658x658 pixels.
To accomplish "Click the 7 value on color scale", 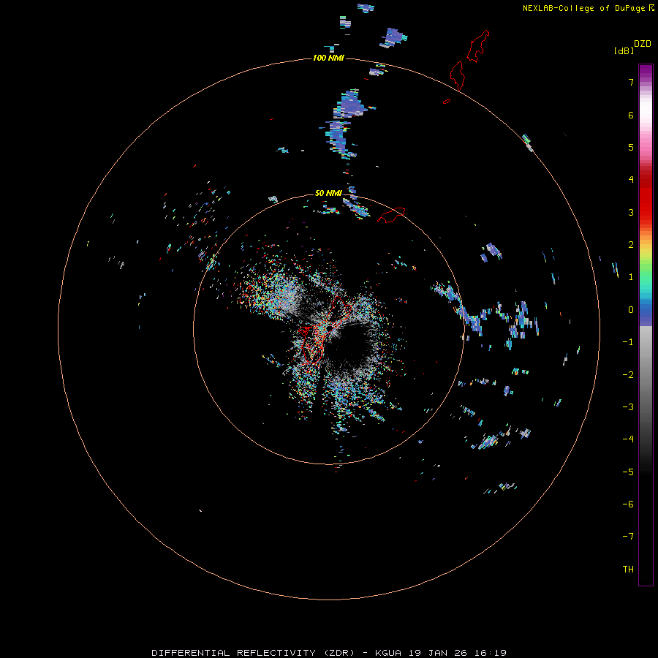I will [x=631, y=82].
